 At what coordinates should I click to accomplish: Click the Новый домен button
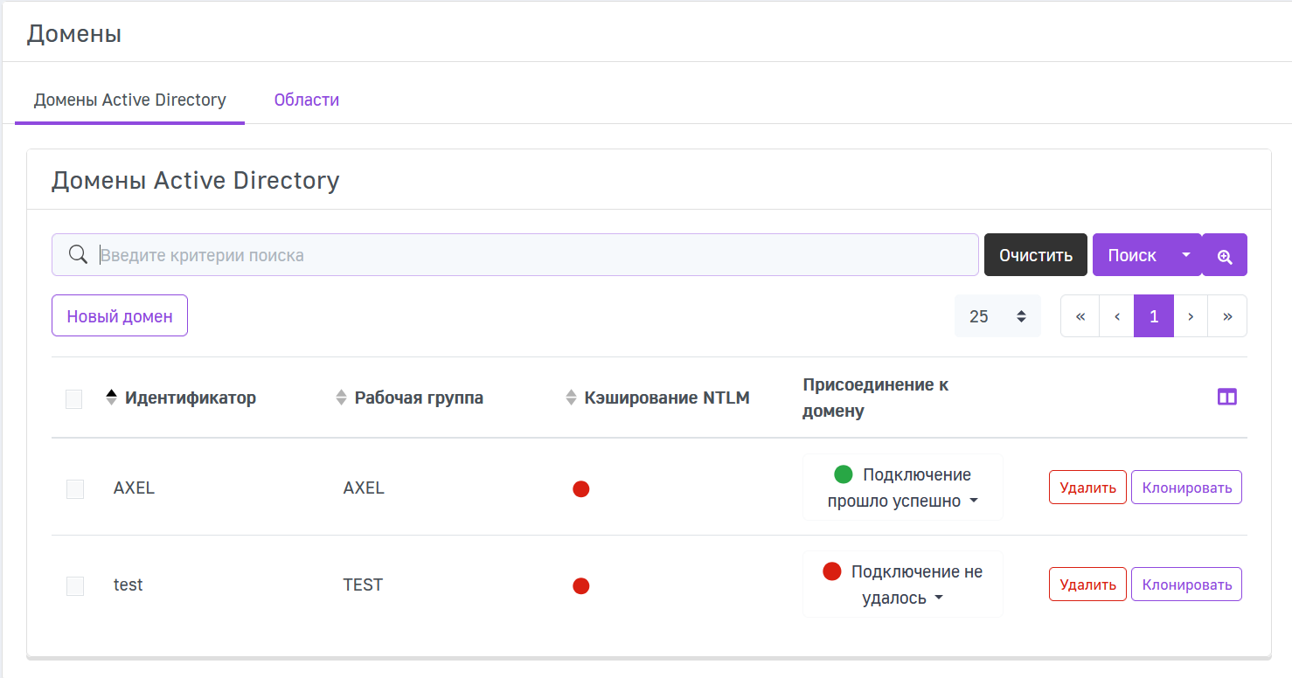pyautogui.click(x=120, y=316)
